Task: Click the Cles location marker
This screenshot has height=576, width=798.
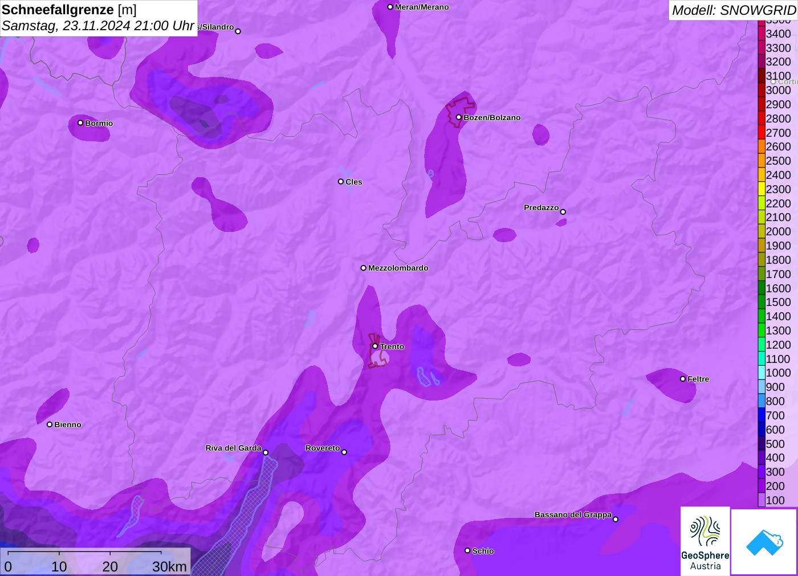Action: point(341,182)
